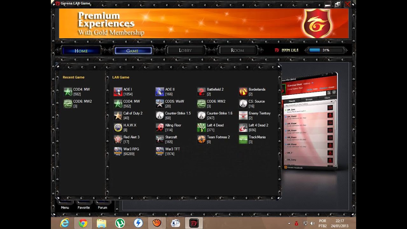Image resolution: width=407 pixels, height=229 pixels.
Task: Click the POR PTB2 language indicator
Action: click(x=322, y=223)
